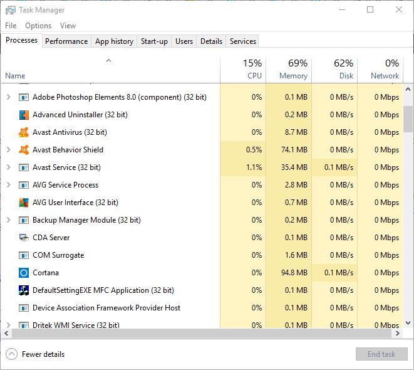Screen dimensions: 414x370
Task: Select the Avast Antivirus (32 bit) name
Action: 70,132
